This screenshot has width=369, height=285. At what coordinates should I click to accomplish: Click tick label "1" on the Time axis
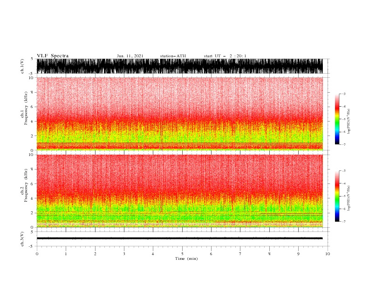coord(66,254)
